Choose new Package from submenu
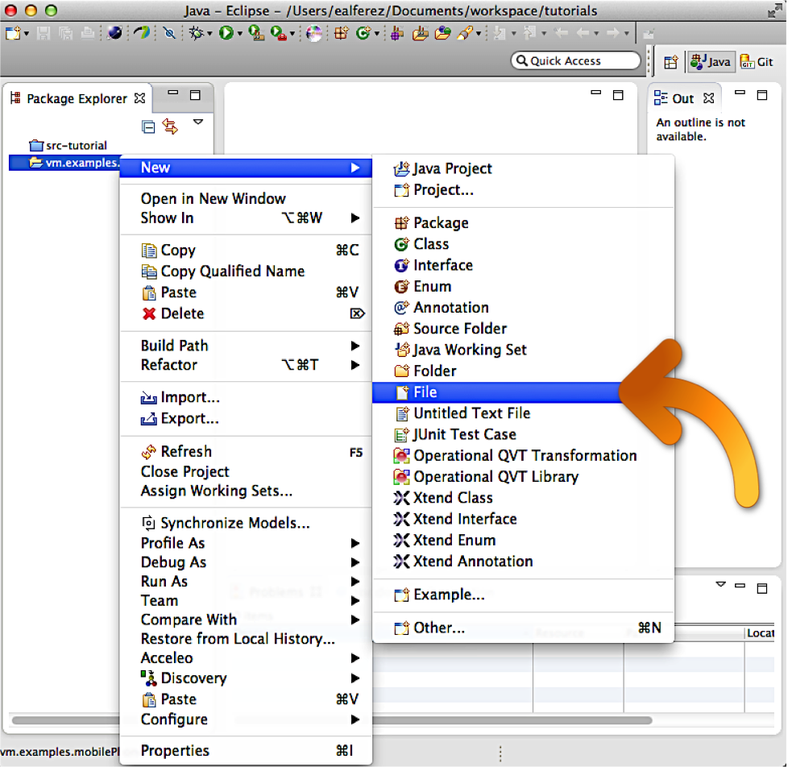 pos(523,222)
